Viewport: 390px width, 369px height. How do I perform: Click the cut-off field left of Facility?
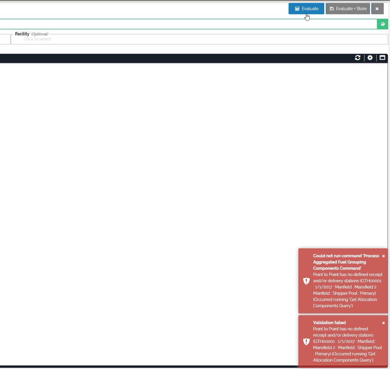coord(5,39)
